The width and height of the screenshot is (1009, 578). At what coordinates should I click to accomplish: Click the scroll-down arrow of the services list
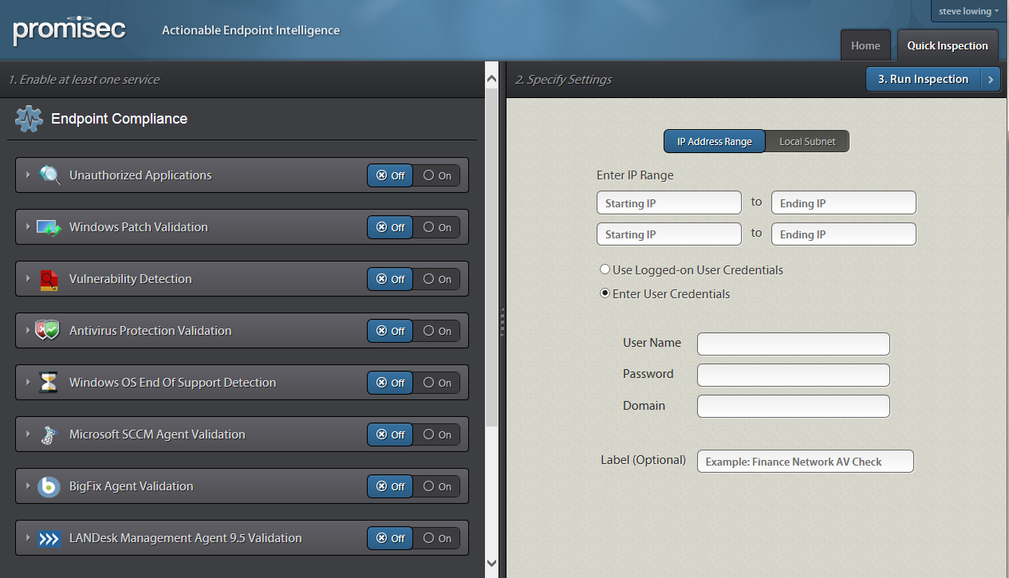coord(491,563)
